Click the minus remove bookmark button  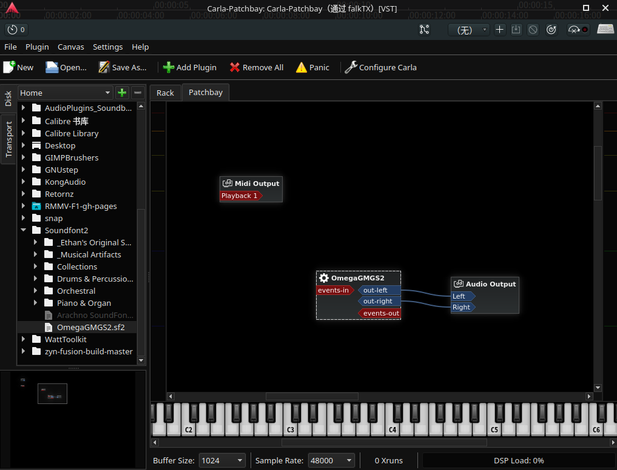click(138, 93)
